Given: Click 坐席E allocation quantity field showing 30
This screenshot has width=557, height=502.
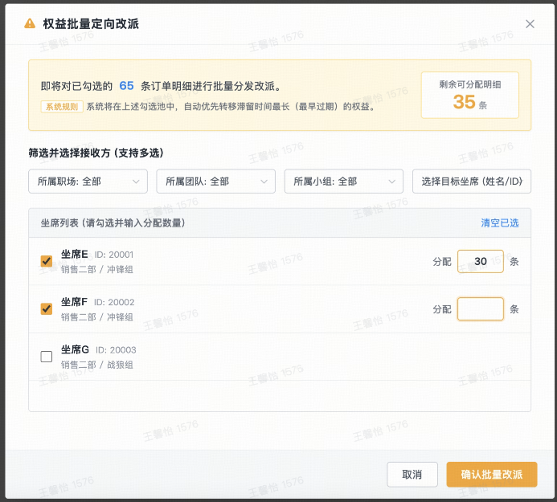Looking at the screenshot, I should click(480, 261).
